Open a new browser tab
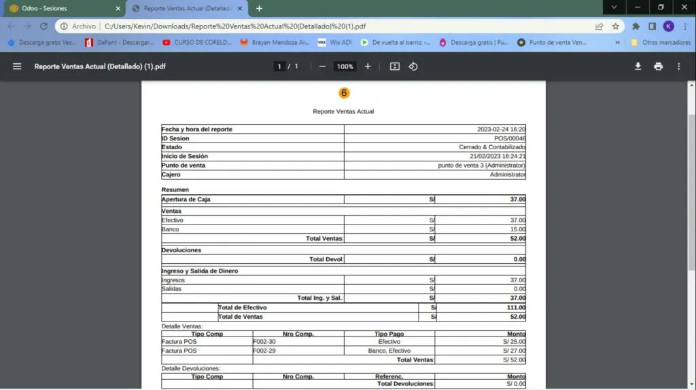This screenshot has width=696, height=390. tap(259, 8)
